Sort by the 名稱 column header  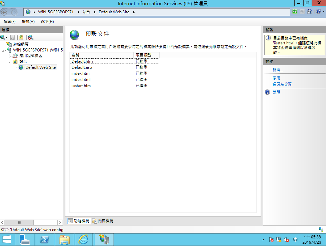[x=102, y=55]
